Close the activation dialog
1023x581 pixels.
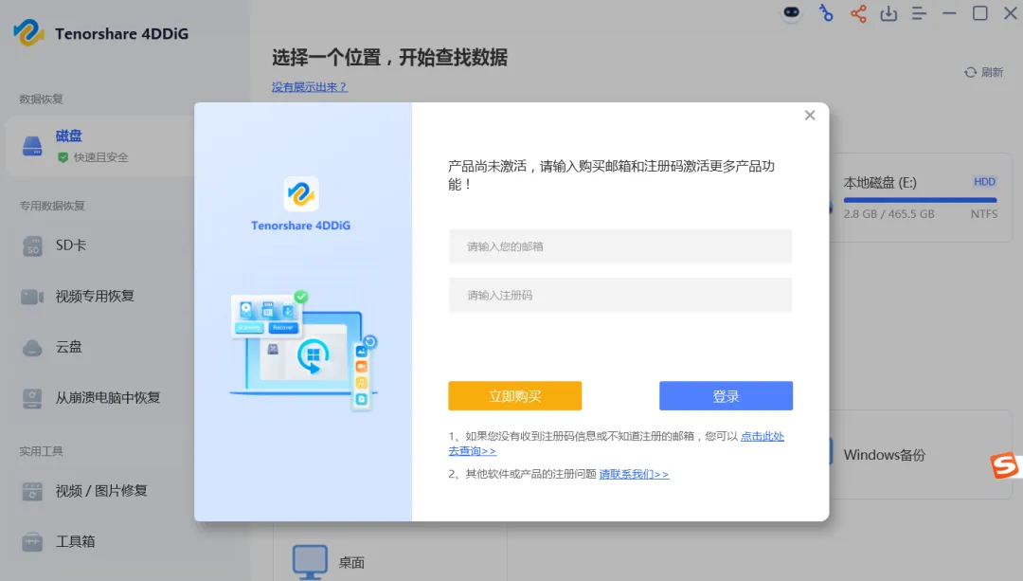pos(810,116)
